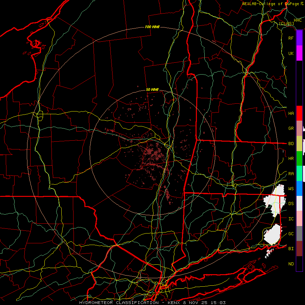Viewport: 305px width, 305px height.
Task: Click the 50 NMI range ring label
Action: coord(152,89)
